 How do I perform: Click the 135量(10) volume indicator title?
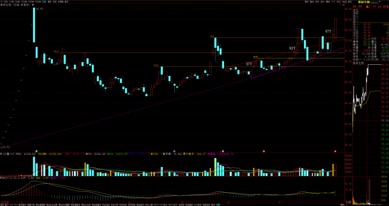point(8,154)
